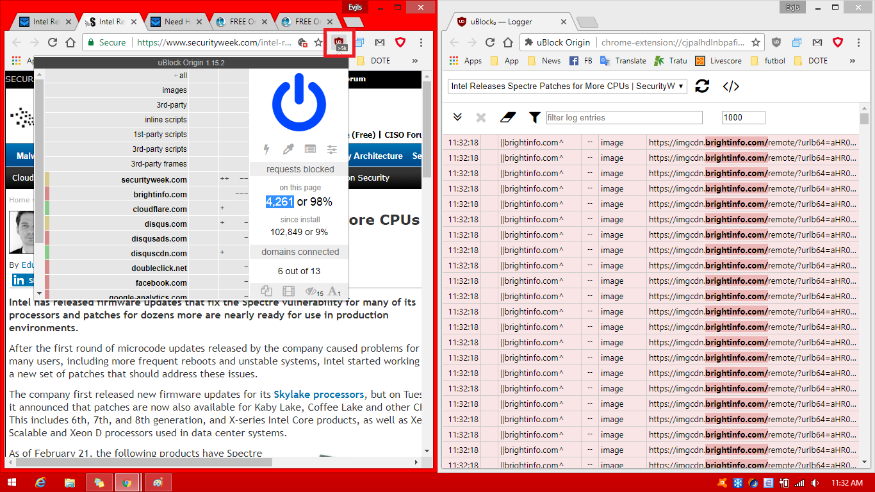Go to home page in the securityweek window
Screen dimensions: 875x492
tap(70, 42)
